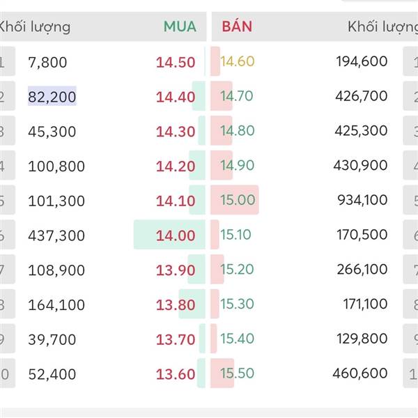This screenshot has height=418, width=418.
Task: Tap sell price 15.20
Action: (x=237, y=270)
